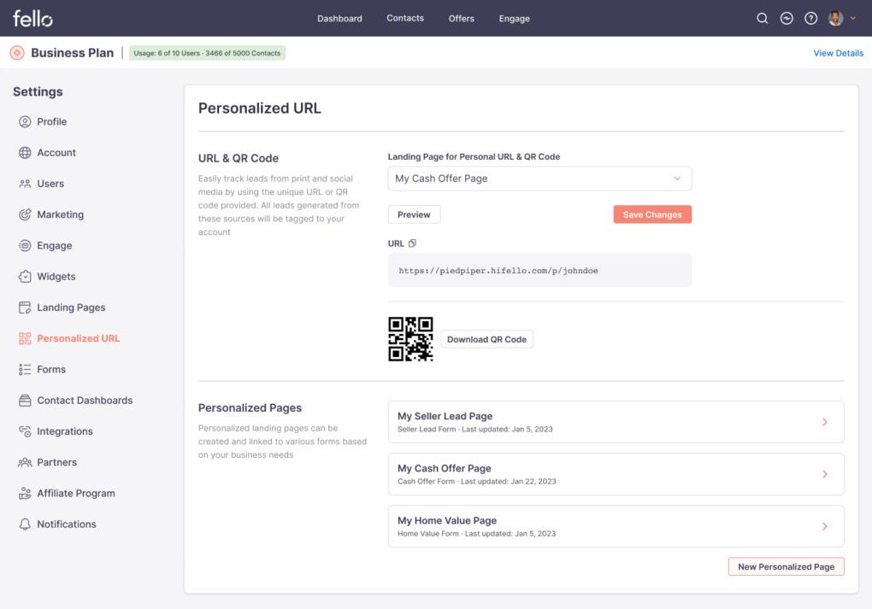
Task: Click the personalized URL text field
Action: pyautogui.click(x=539, y=271)
